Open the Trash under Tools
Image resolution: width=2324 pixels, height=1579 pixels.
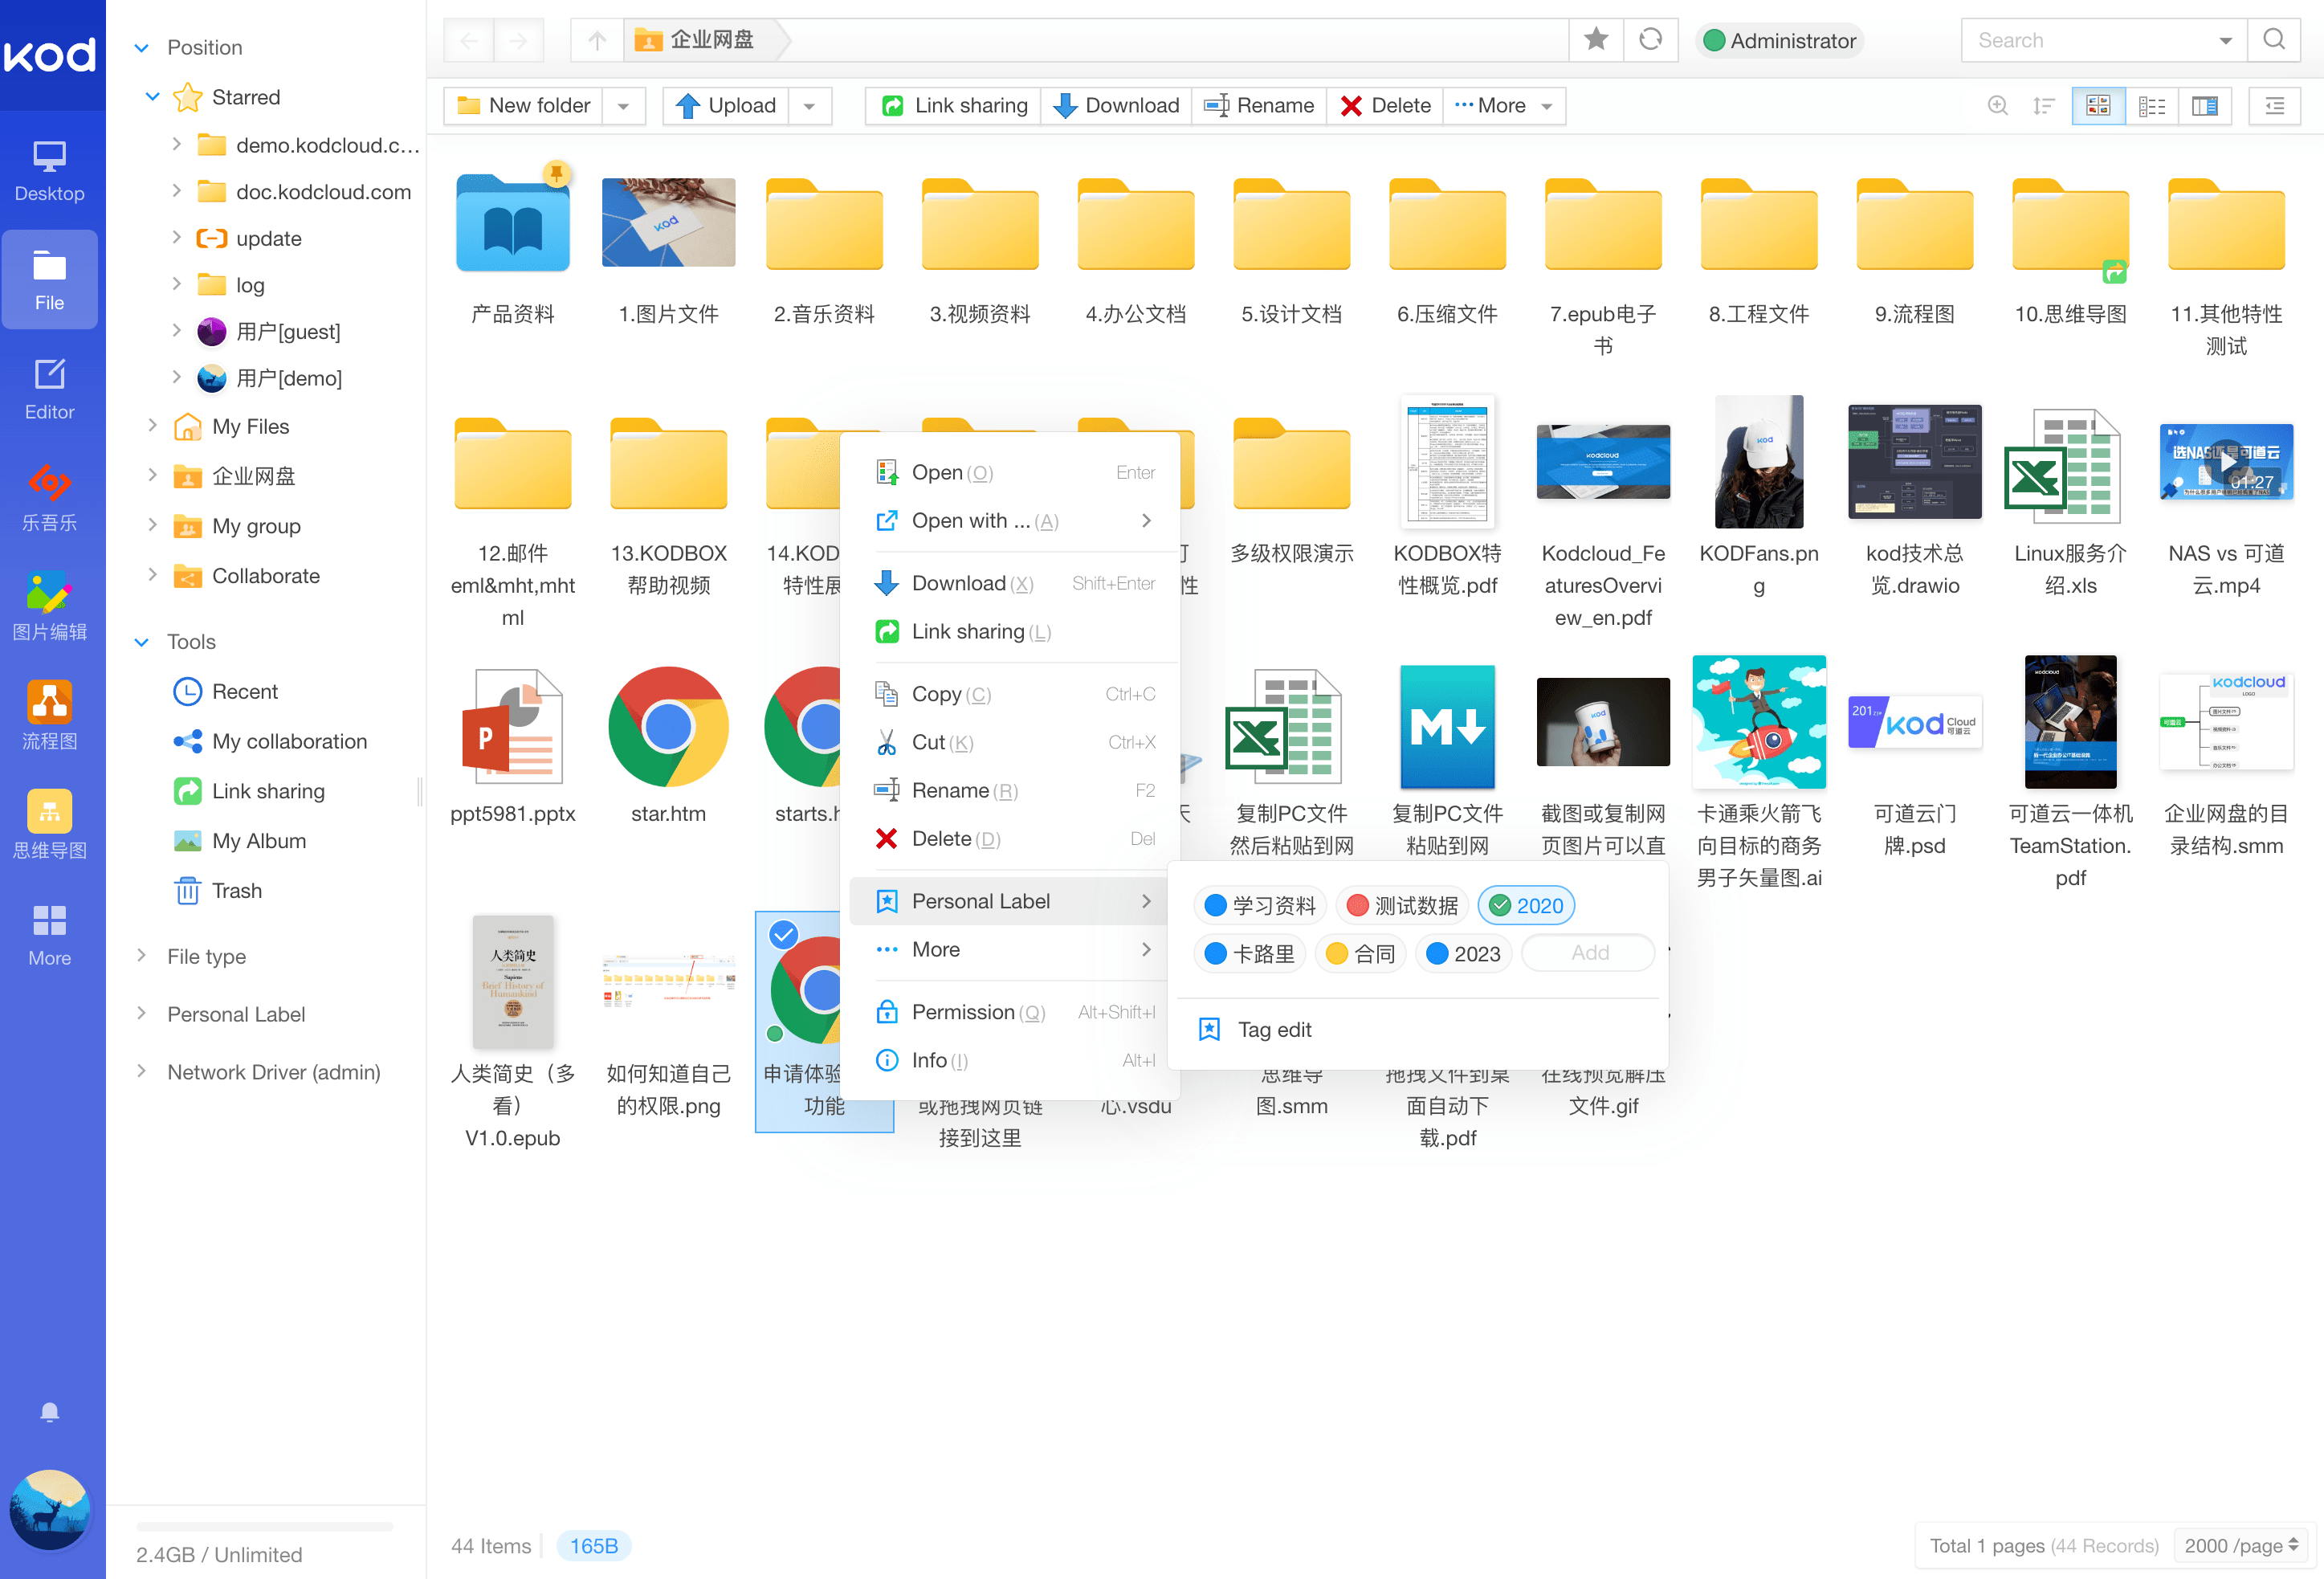(x=236, y=890)
